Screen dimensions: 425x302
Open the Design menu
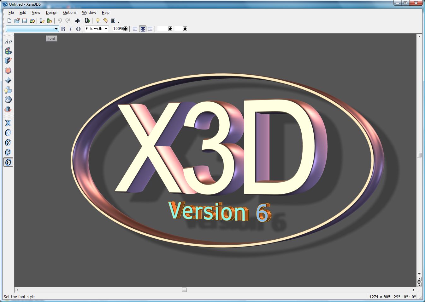51,13
